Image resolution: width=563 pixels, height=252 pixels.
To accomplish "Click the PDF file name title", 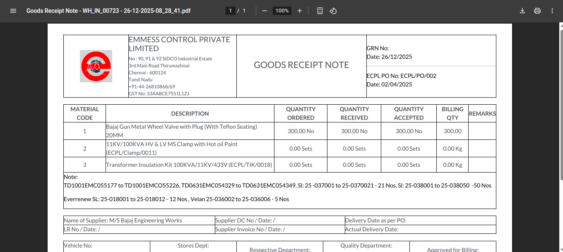I will click(x=108, y=11).
